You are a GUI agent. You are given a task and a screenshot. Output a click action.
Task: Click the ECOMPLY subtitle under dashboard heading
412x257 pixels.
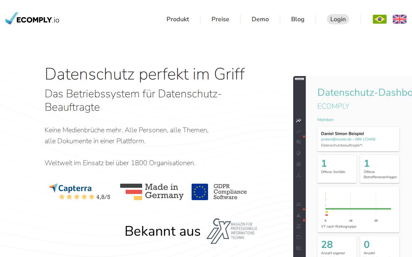click(x=333, y=106)
